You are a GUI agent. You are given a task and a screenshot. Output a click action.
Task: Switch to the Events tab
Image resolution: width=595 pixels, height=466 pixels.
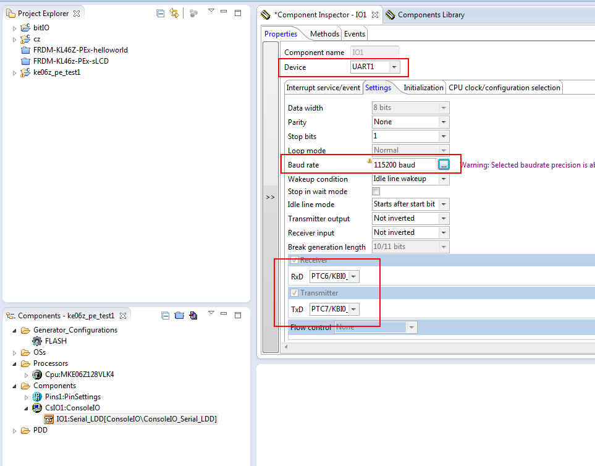[x=355, y=34]
